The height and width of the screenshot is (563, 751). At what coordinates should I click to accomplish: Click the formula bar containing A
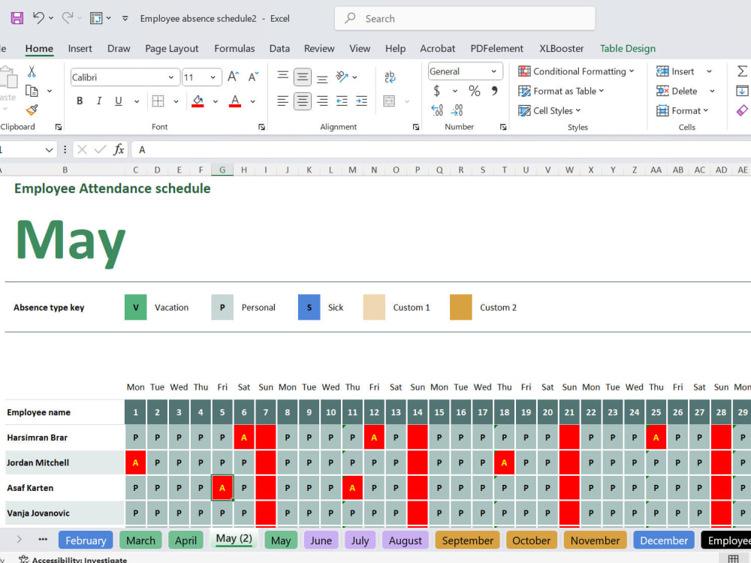(441, 150)
